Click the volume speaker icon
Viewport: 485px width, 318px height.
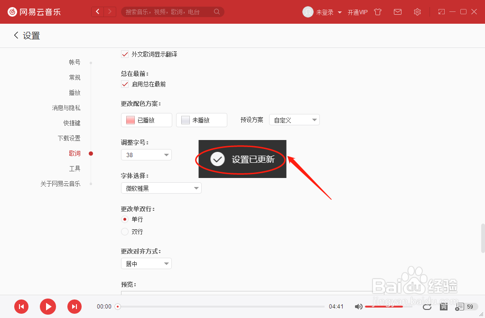(x=359, y=307)
